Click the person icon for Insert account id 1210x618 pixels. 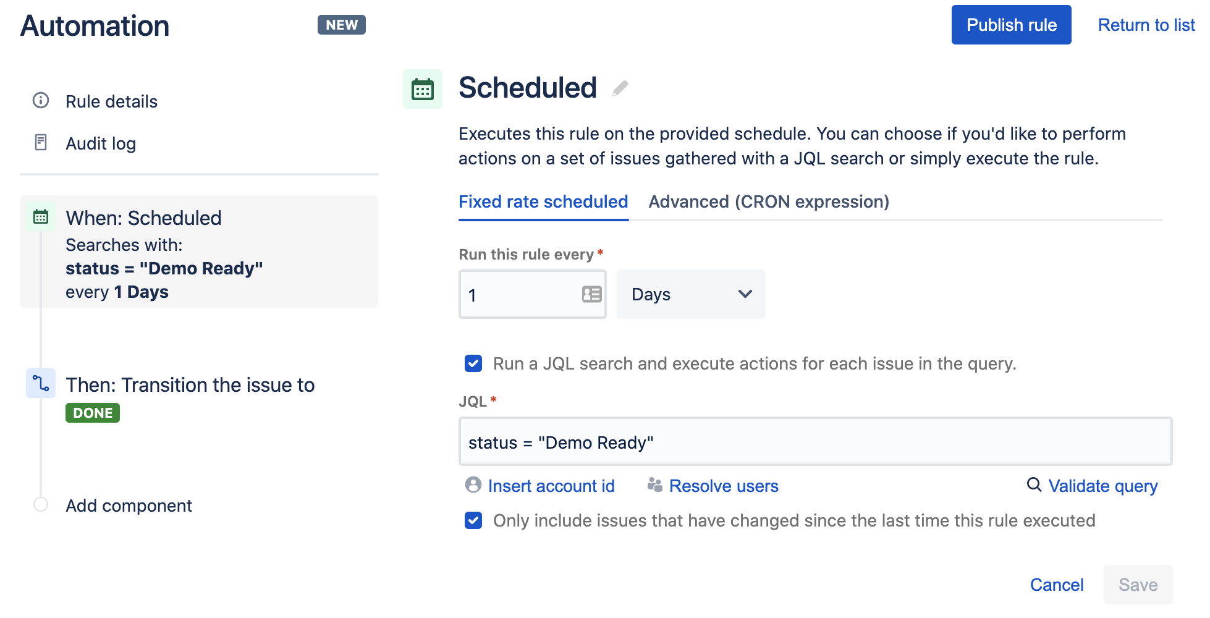(472, 486)
